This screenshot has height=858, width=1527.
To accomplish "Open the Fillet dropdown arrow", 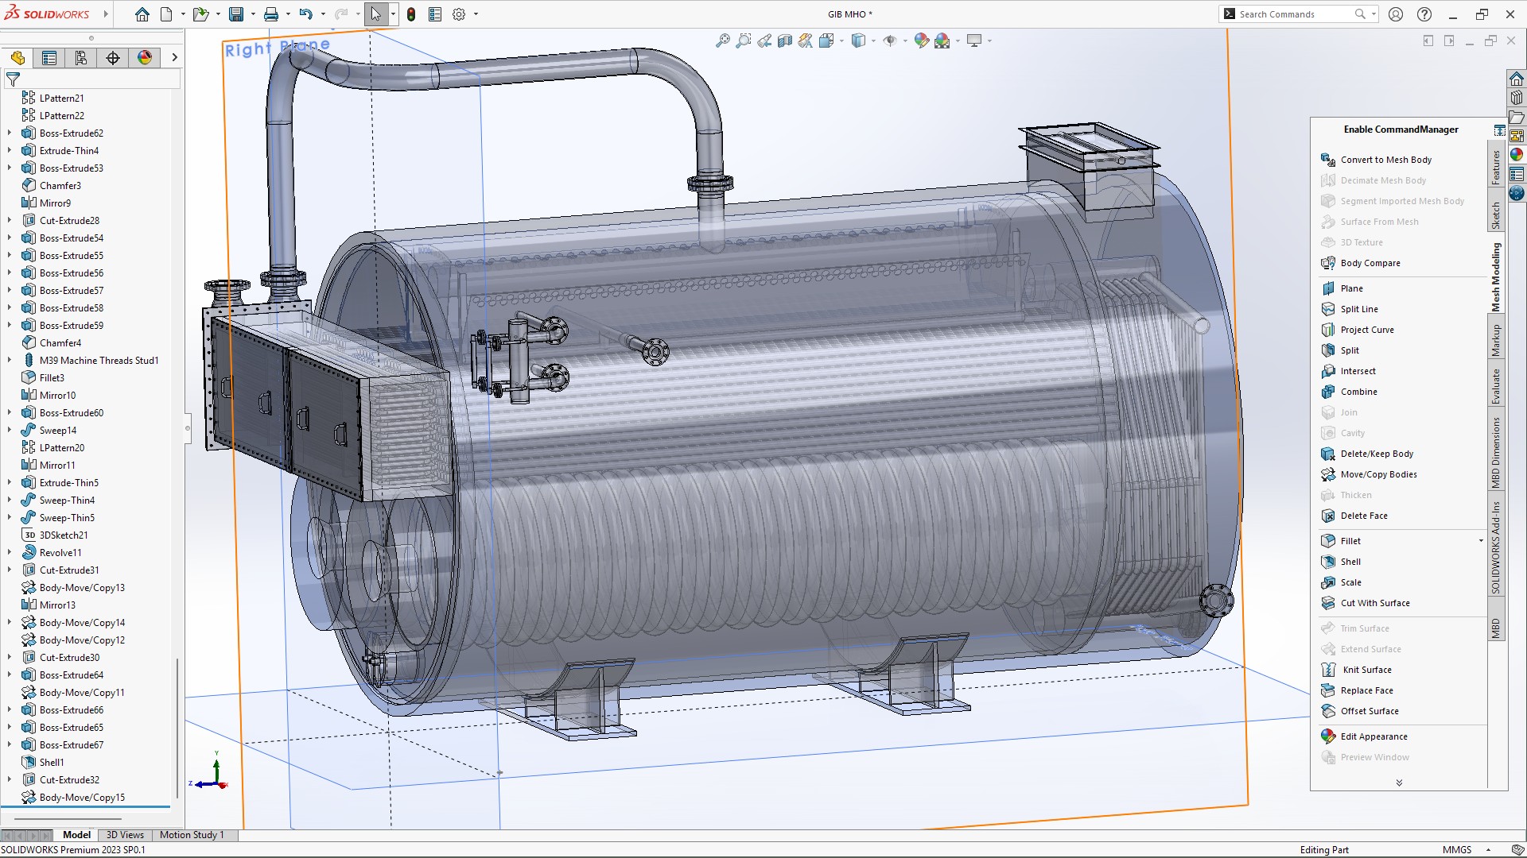I will tap(1481, 541).
